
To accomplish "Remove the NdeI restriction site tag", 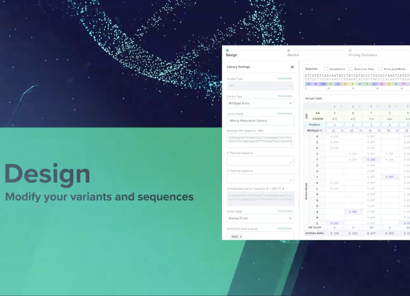I will click(x=241, y=237).
